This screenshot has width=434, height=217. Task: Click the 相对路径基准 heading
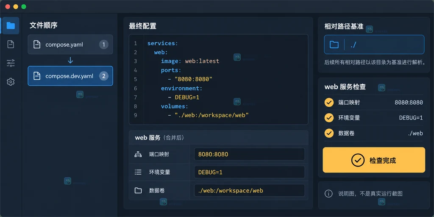coord(344,27)
